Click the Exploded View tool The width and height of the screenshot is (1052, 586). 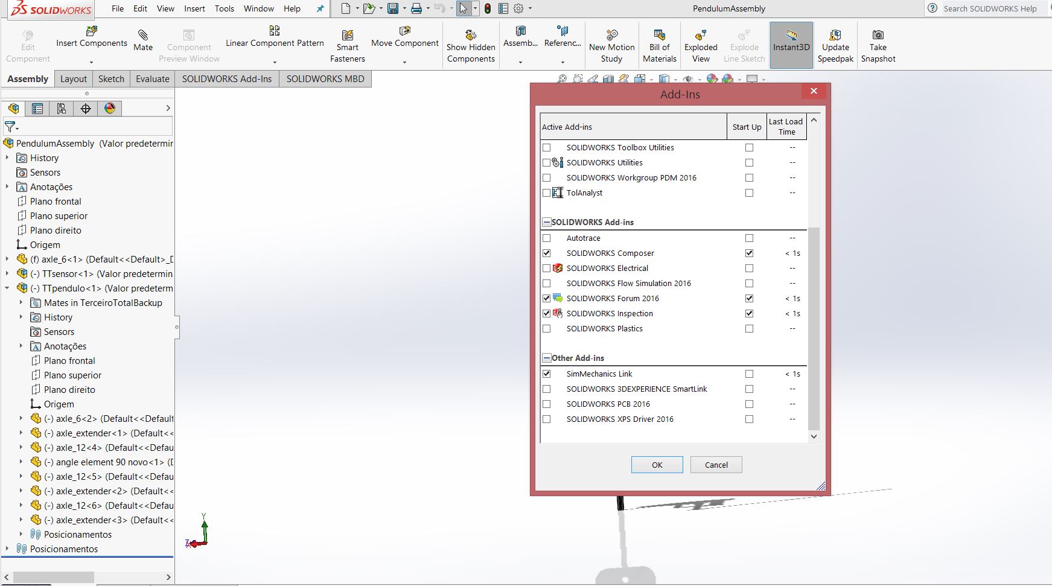pyautogui.click(x=701, y=46)
